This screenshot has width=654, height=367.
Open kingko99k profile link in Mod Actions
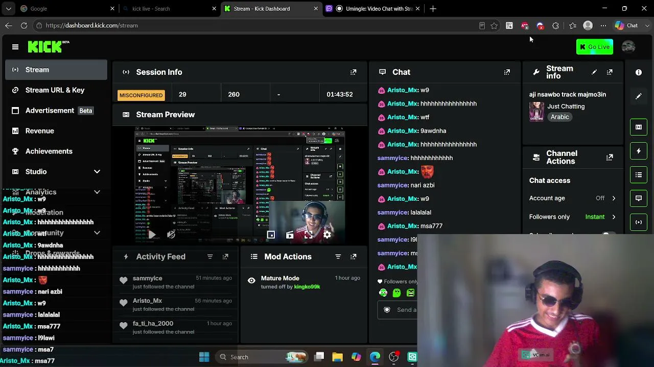tap(307, 287)
